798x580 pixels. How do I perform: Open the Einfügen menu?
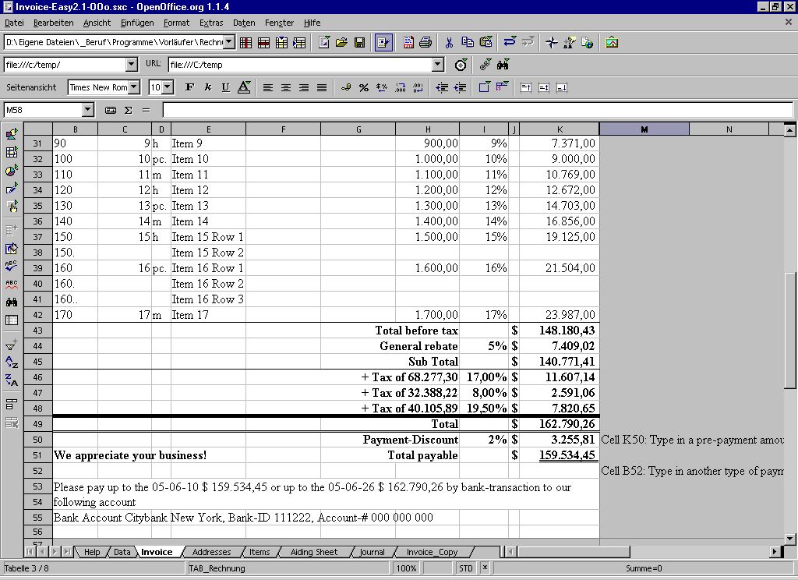click(137, 23)
